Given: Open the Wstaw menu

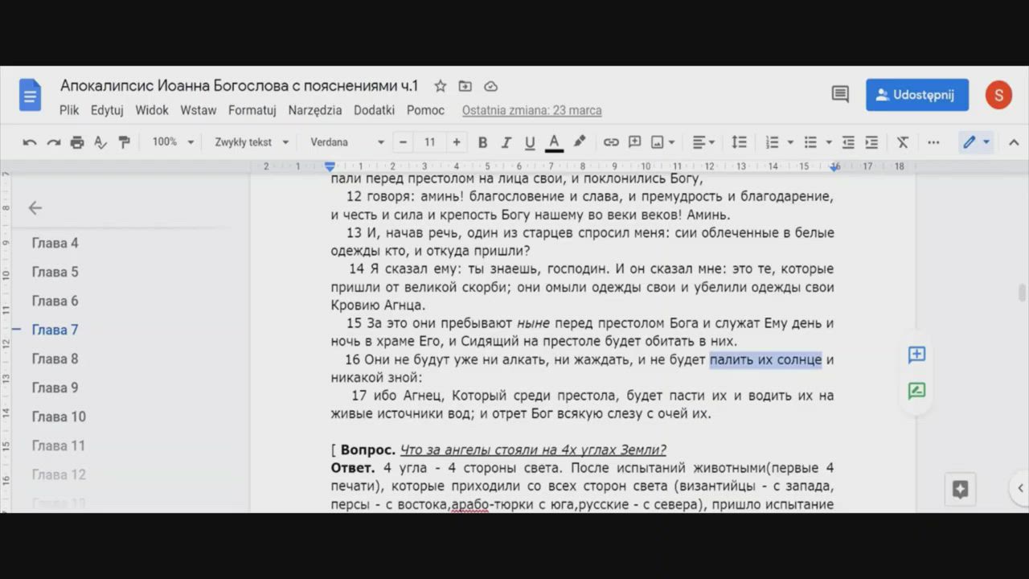Looking at the screenshot, I should 198,110.
